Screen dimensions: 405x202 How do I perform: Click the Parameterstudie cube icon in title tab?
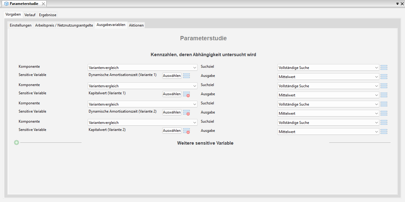[x=6, y=4]
